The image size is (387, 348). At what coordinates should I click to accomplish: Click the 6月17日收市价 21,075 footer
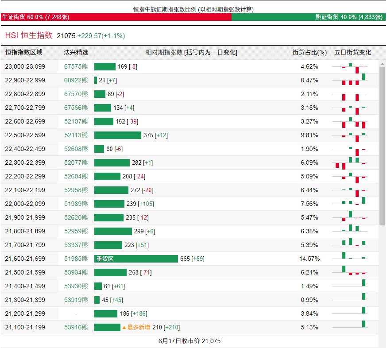click(x=190, y=341)
